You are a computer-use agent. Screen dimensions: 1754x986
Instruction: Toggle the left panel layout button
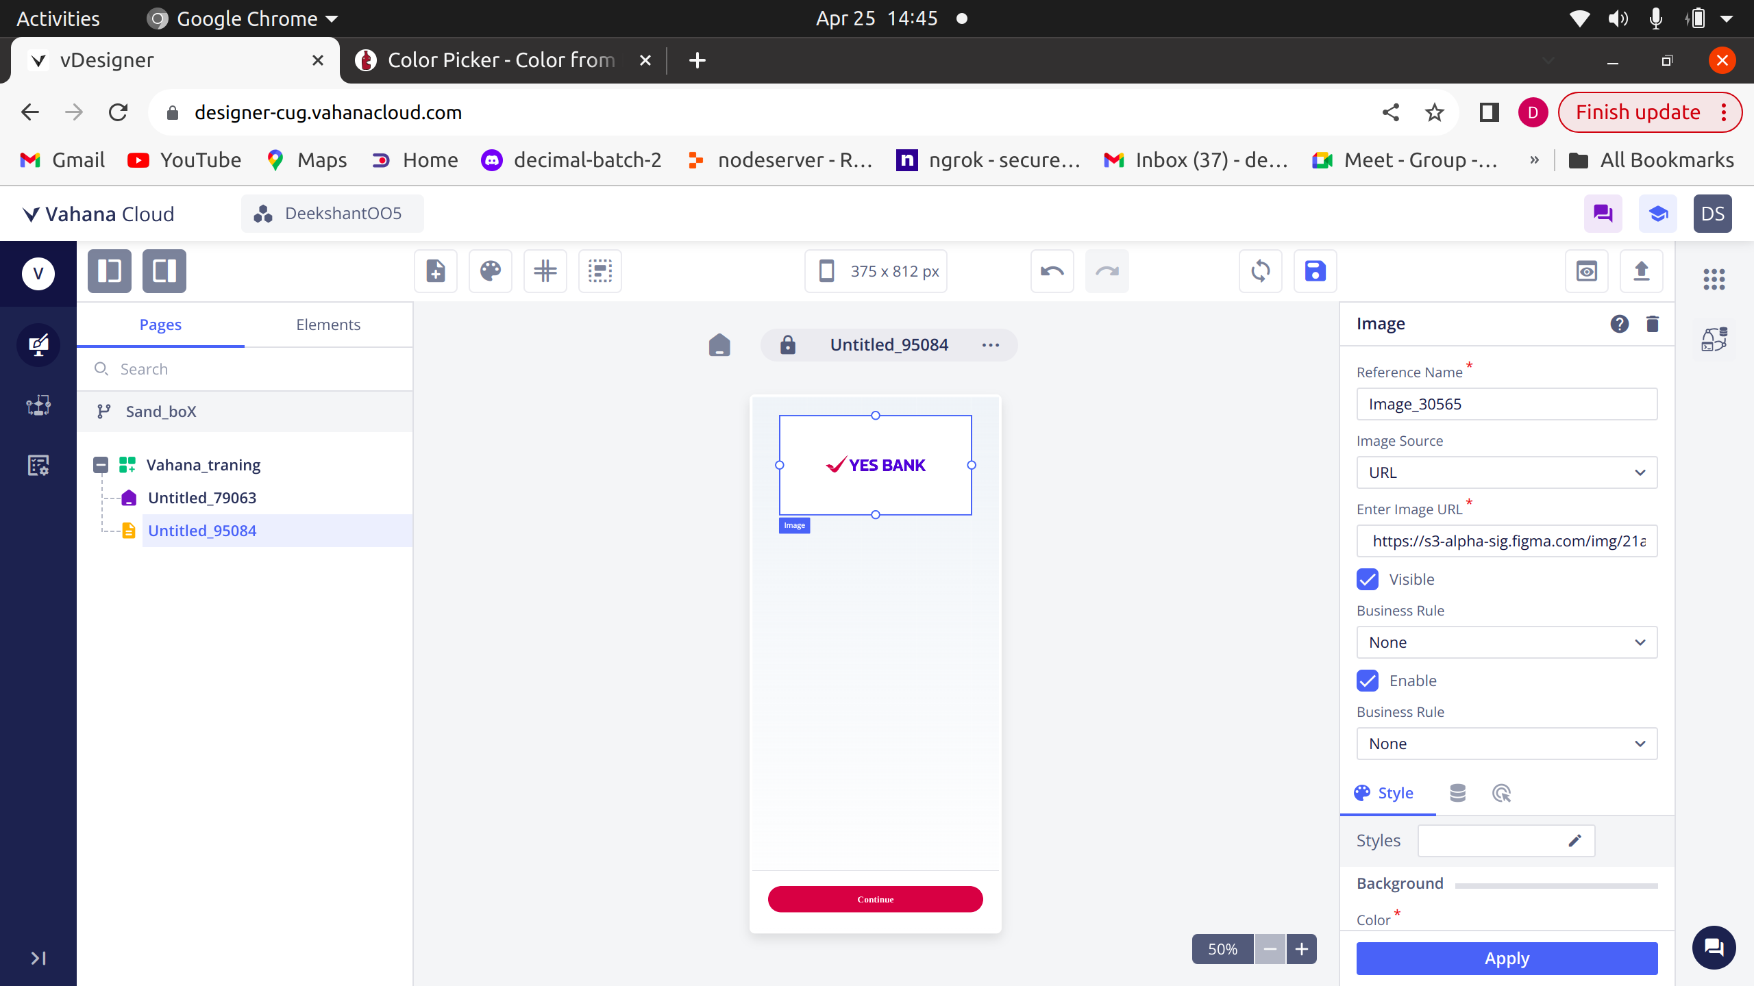tap(110, 271)
